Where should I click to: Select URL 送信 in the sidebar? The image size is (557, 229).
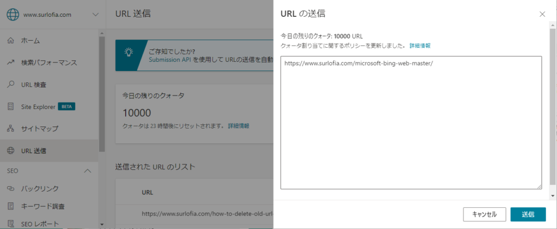tap(49, 151)
